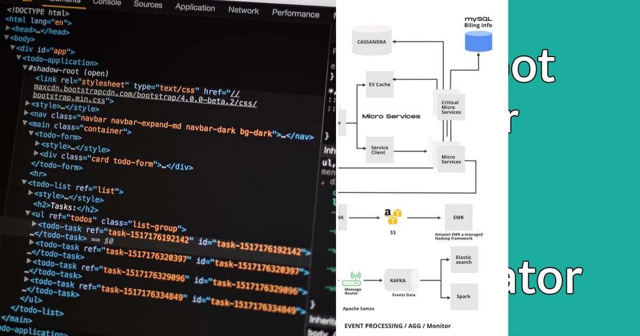This screenshot has height=336, width=640.
Task: Collapse the todo-list ref="list" node arrow
Action: coord(24,182)
